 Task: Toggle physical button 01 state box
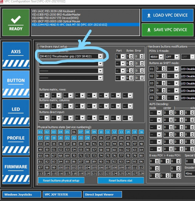click(x=40, y=132)
